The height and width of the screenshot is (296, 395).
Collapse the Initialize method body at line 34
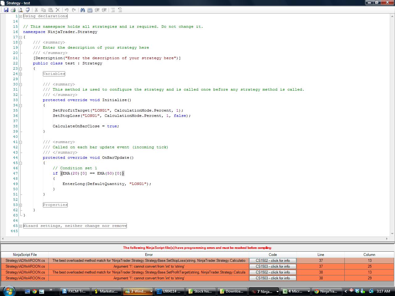coord(20,105)
